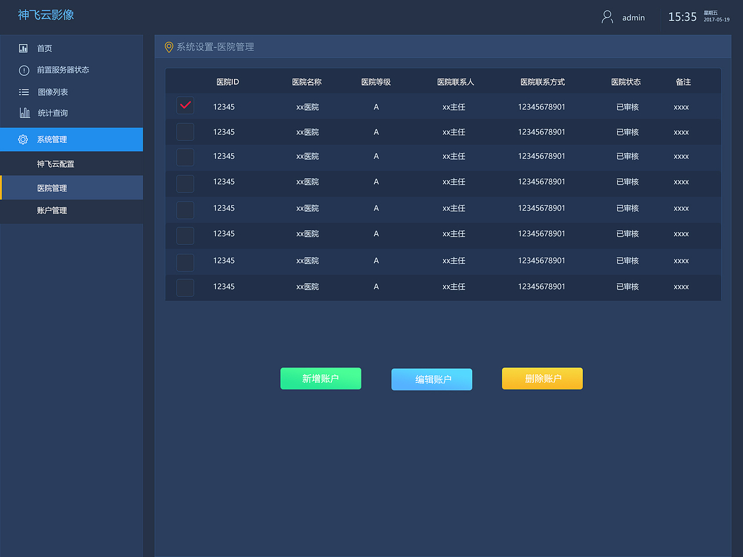The width and height of the screenshot is (743, 557).
Task: Click the admin username in header
Action: coord(633,18)
